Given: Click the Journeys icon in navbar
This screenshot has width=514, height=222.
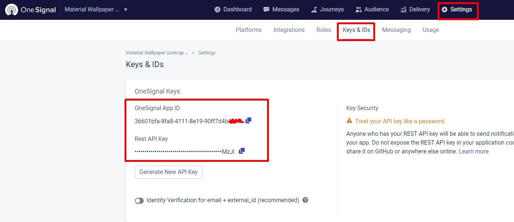Looking at the screenshot, I should [x=314, y=10].
